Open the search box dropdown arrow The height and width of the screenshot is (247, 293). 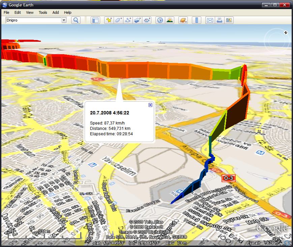tap(64, 20)
